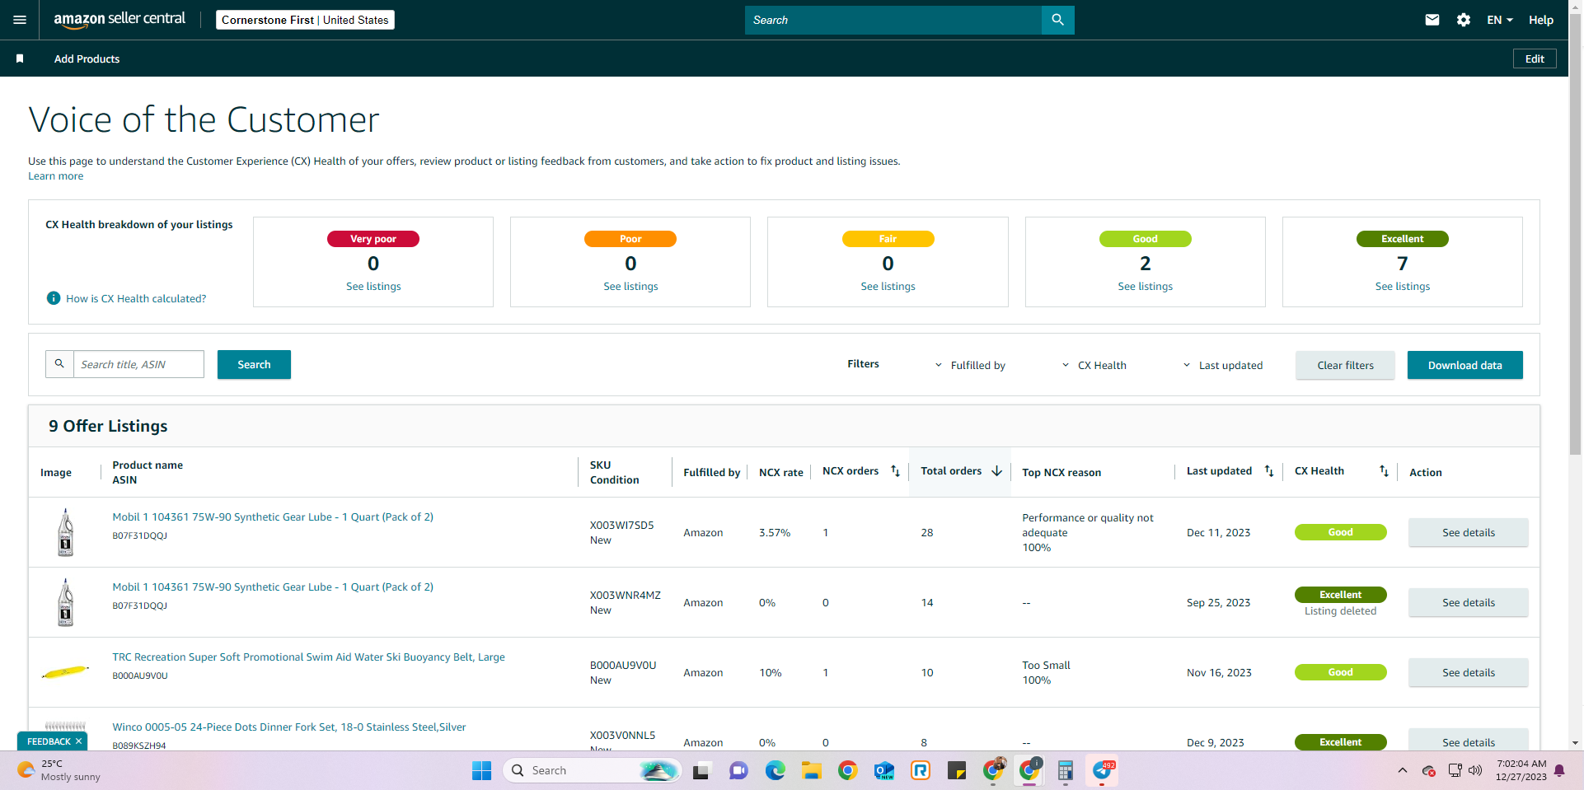Screen dimensions: 1584x790
Task: See details for SKU X003WI7SD5
Action: pyautogui.click(x=1468, y=532)
